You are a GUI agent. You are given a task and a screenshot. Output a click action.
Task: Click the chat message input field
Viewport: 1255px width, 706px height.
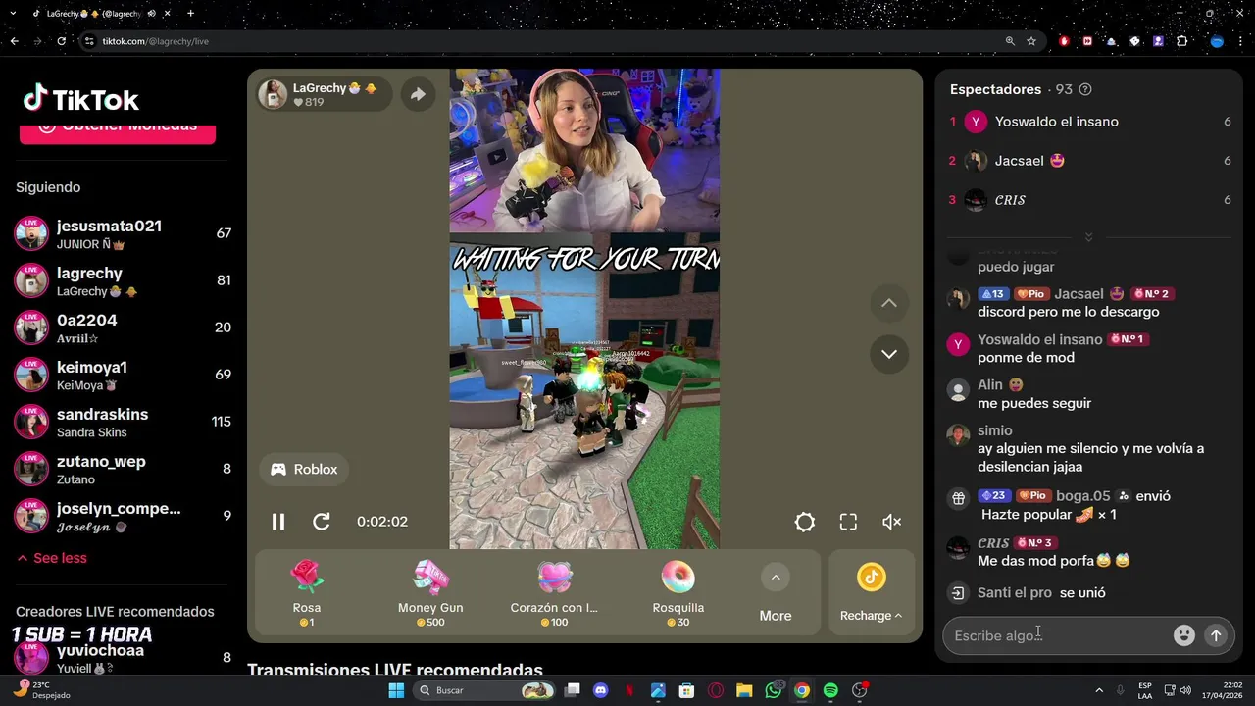tap(1059, 635)
